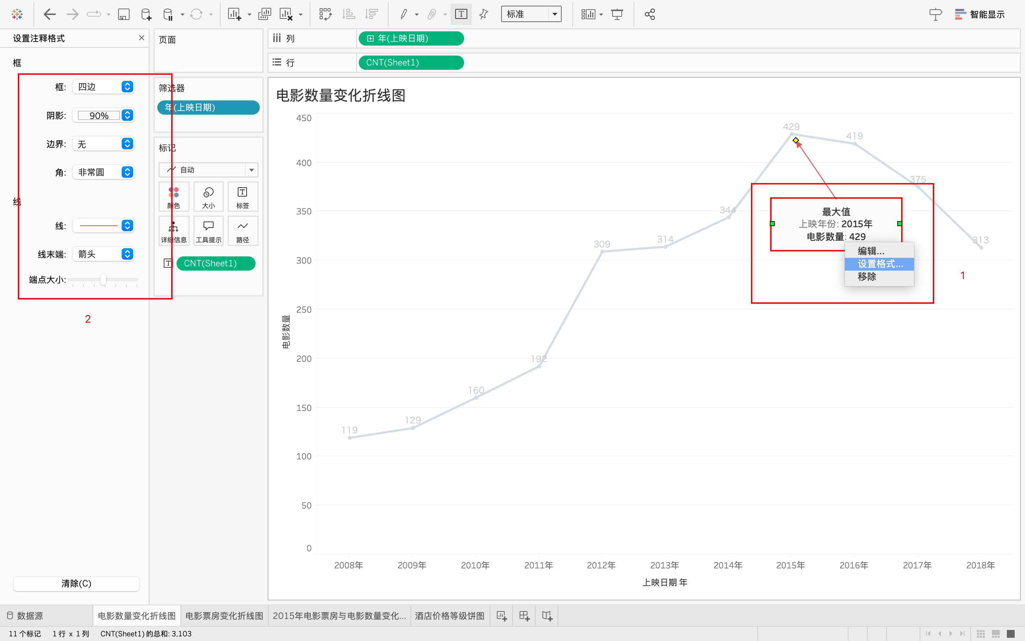The height and width of the screenshot is (641, 1025).
Task: Click the save workbook icon
Action: [123, 14]
